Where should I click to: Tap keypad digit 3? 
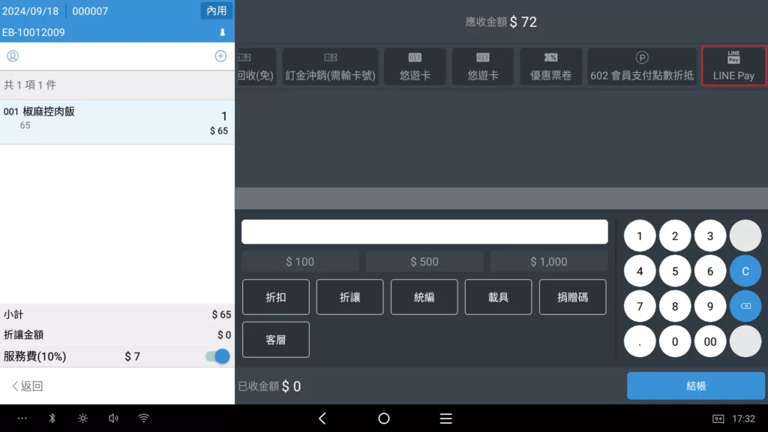(710, 236)
